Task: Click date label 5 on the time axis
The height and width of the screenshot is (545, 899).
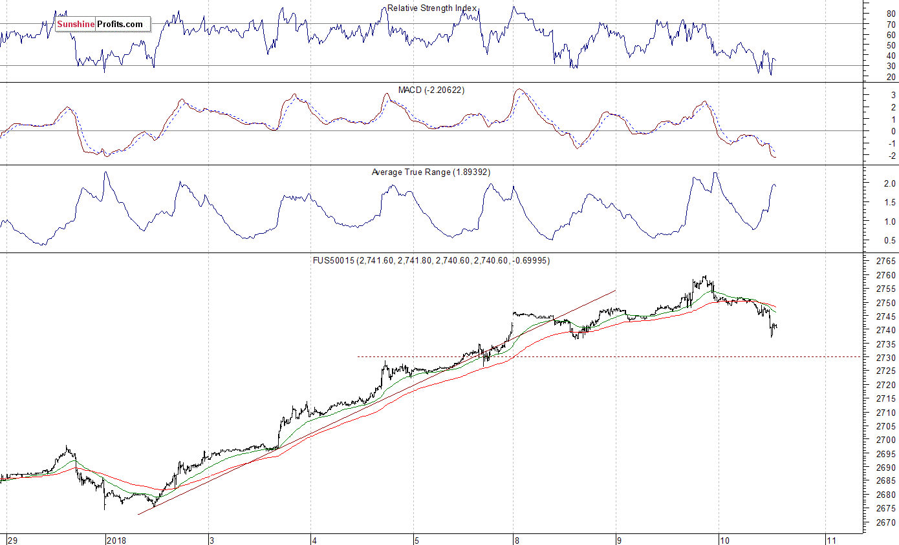Action: 417,540
